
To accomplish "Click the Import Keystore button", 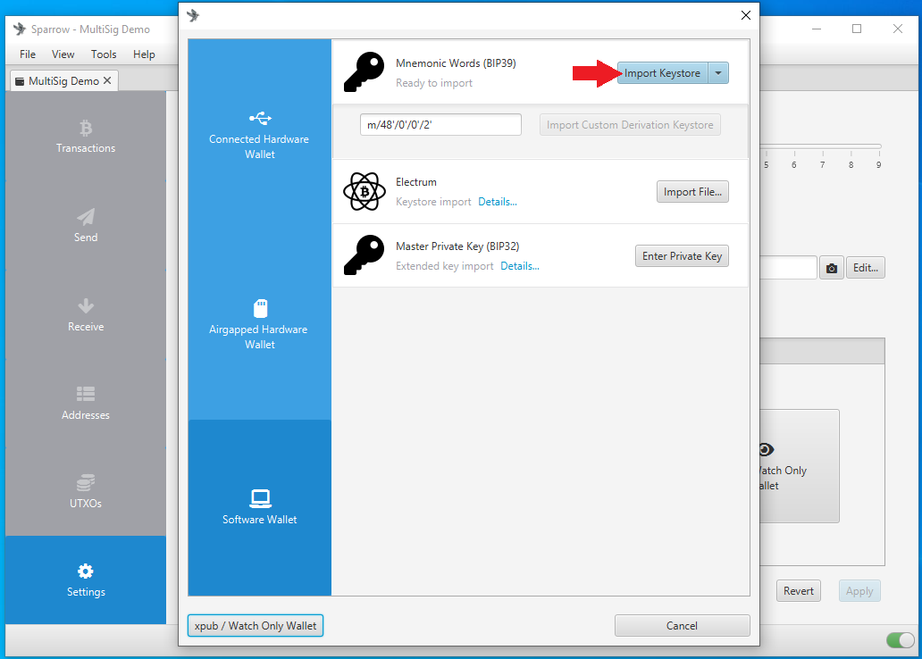I will click(x=663, y=73).
